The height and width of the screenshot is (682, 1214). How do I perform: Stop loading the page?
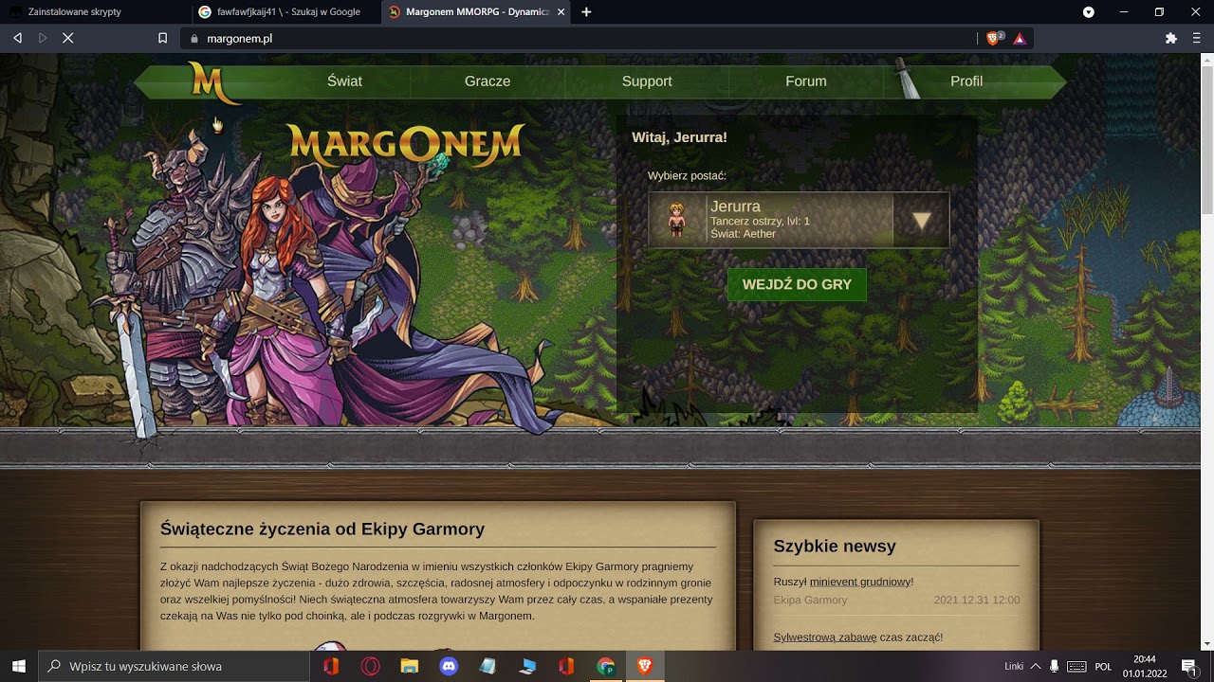click(x=68, y=39)
